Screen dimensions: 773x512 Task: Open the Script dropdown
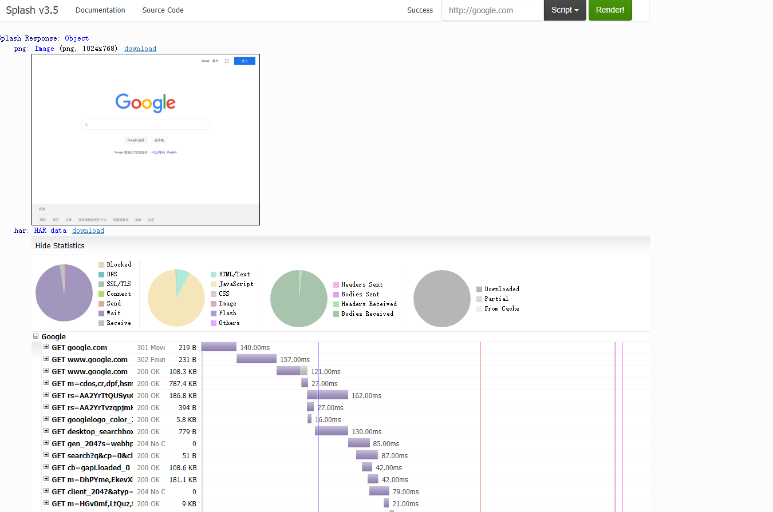click(x=565, y=10)
